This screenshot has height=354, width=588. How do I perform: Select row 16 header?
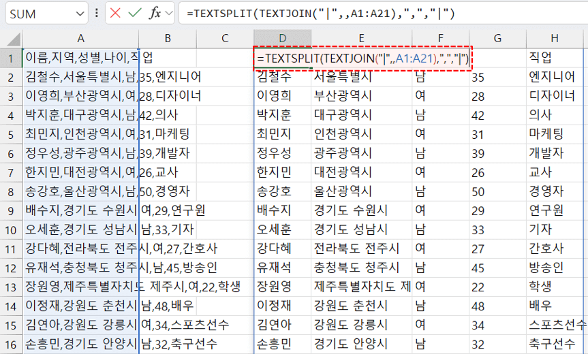pyautogui.click(x=11, y=344)
